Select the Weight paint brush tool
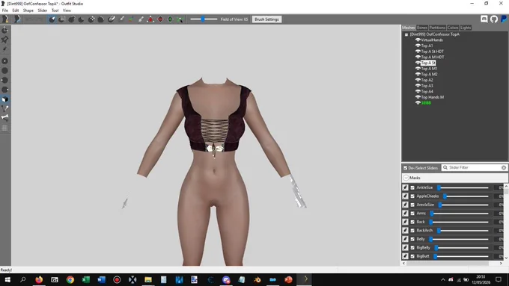 (x=121, y=19)
